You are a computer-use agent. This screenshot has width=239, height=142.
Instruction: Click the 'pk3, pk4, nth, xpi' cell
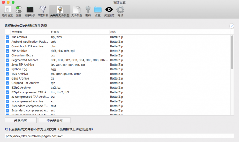(x=63, y=51)
